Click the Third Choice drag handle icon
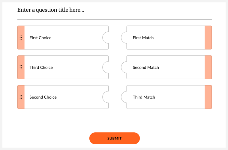The image size is (228, 150). click(x=21, y=67)
